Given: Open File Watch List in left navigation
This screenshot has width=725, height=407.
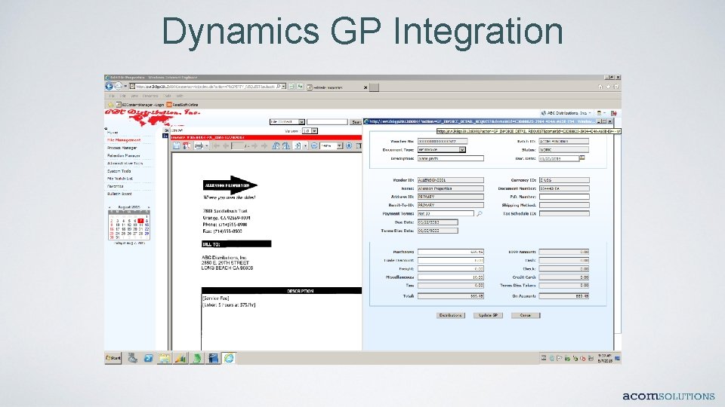Looking at the screenshot, I should coord(120,179).
